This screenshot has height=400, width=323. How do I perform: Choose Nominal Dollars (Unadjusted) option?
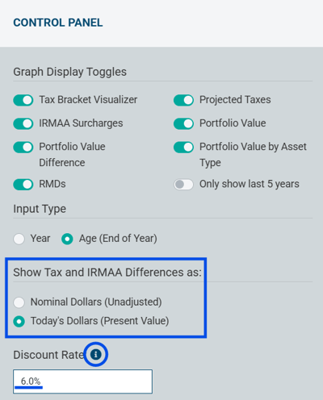[x=19, y=302]
